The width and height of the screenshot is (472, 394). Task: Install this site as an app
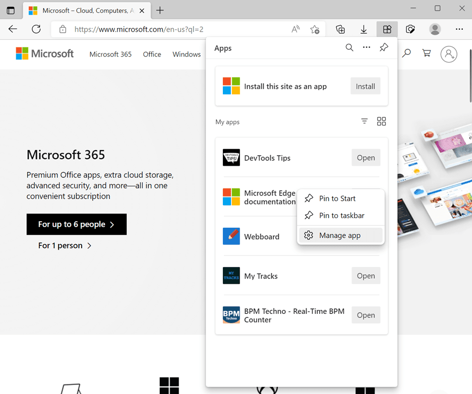point(366,86)
